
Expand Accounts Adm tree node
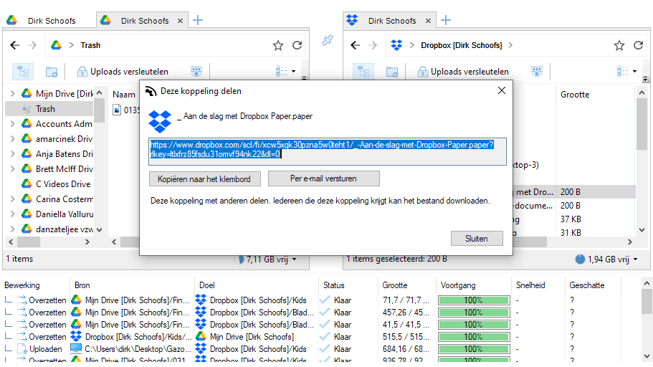pyautogui.click(x=12, y=124)
